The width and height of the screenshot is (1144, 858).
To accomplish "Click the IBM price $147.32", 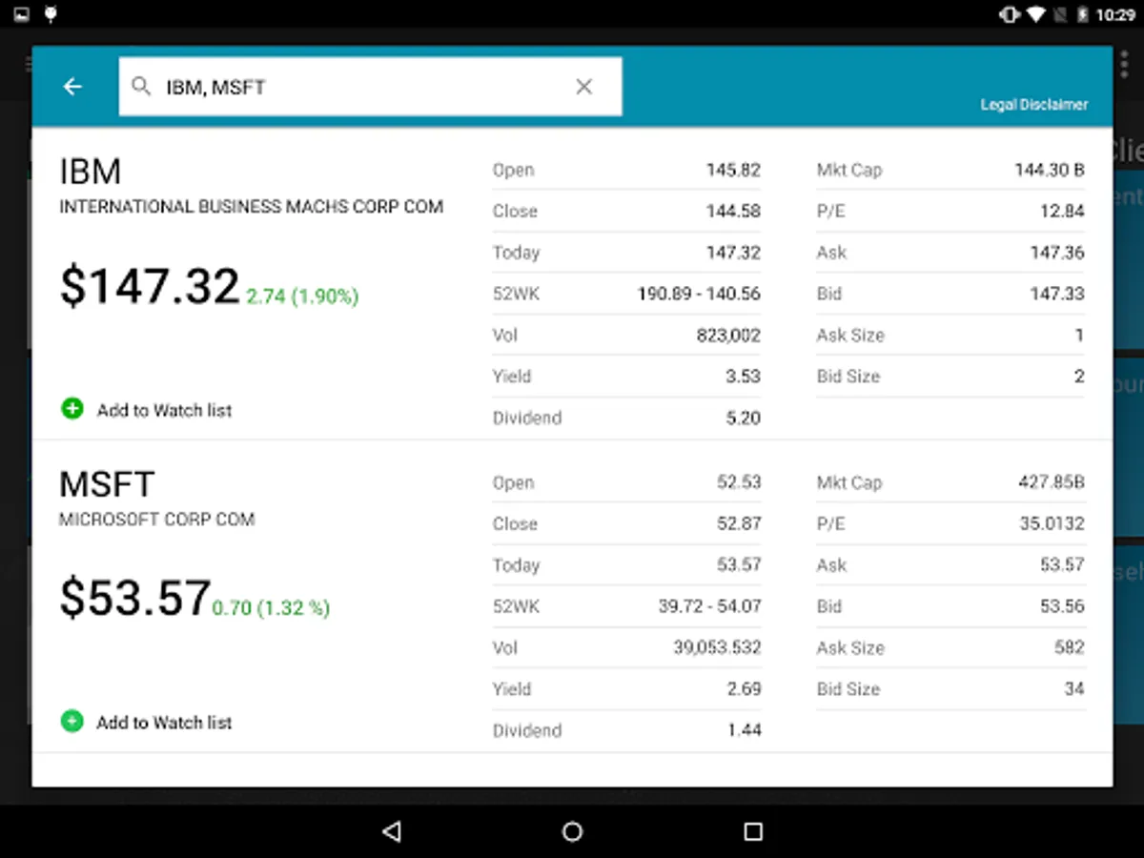I will pos(150,287).
